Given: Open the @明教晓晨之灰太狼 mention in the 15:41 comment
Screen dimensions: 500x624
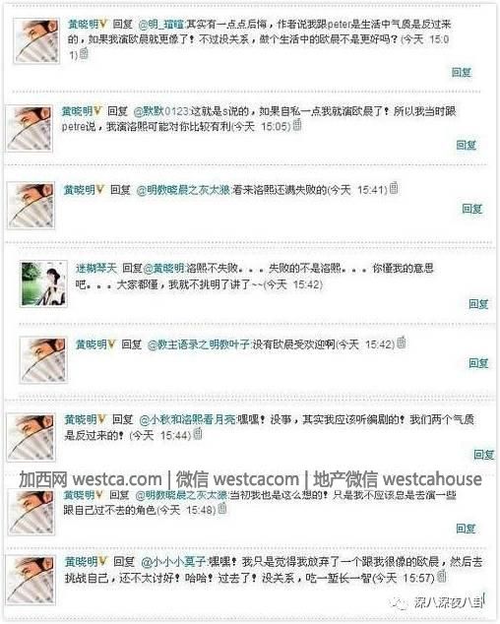Looking at the screenshot, I should pos(183,190).
